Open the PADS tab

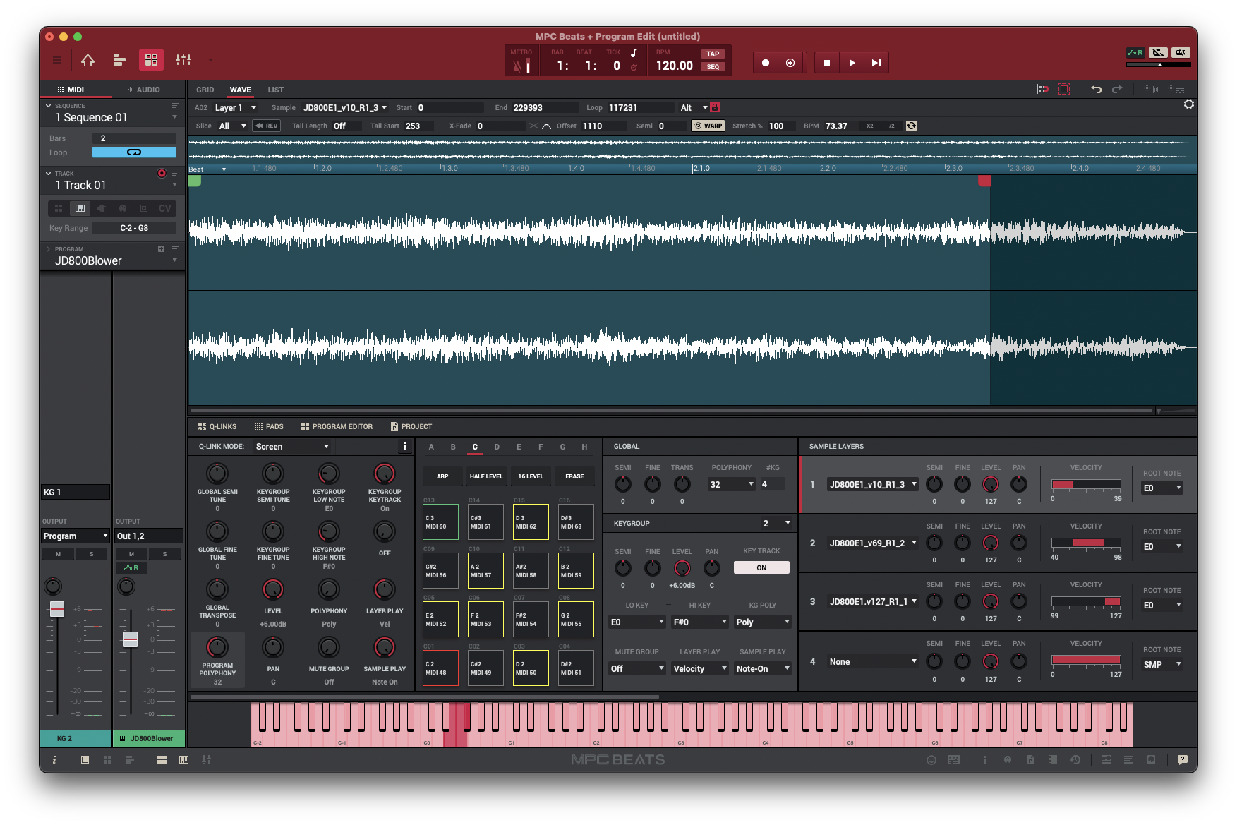coord(269,426)
